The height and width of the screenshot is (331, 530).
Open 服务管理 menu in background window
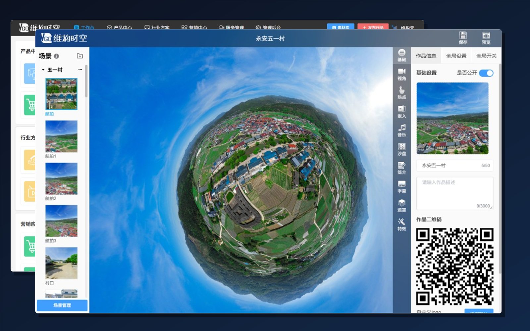[x=232, y=27]
